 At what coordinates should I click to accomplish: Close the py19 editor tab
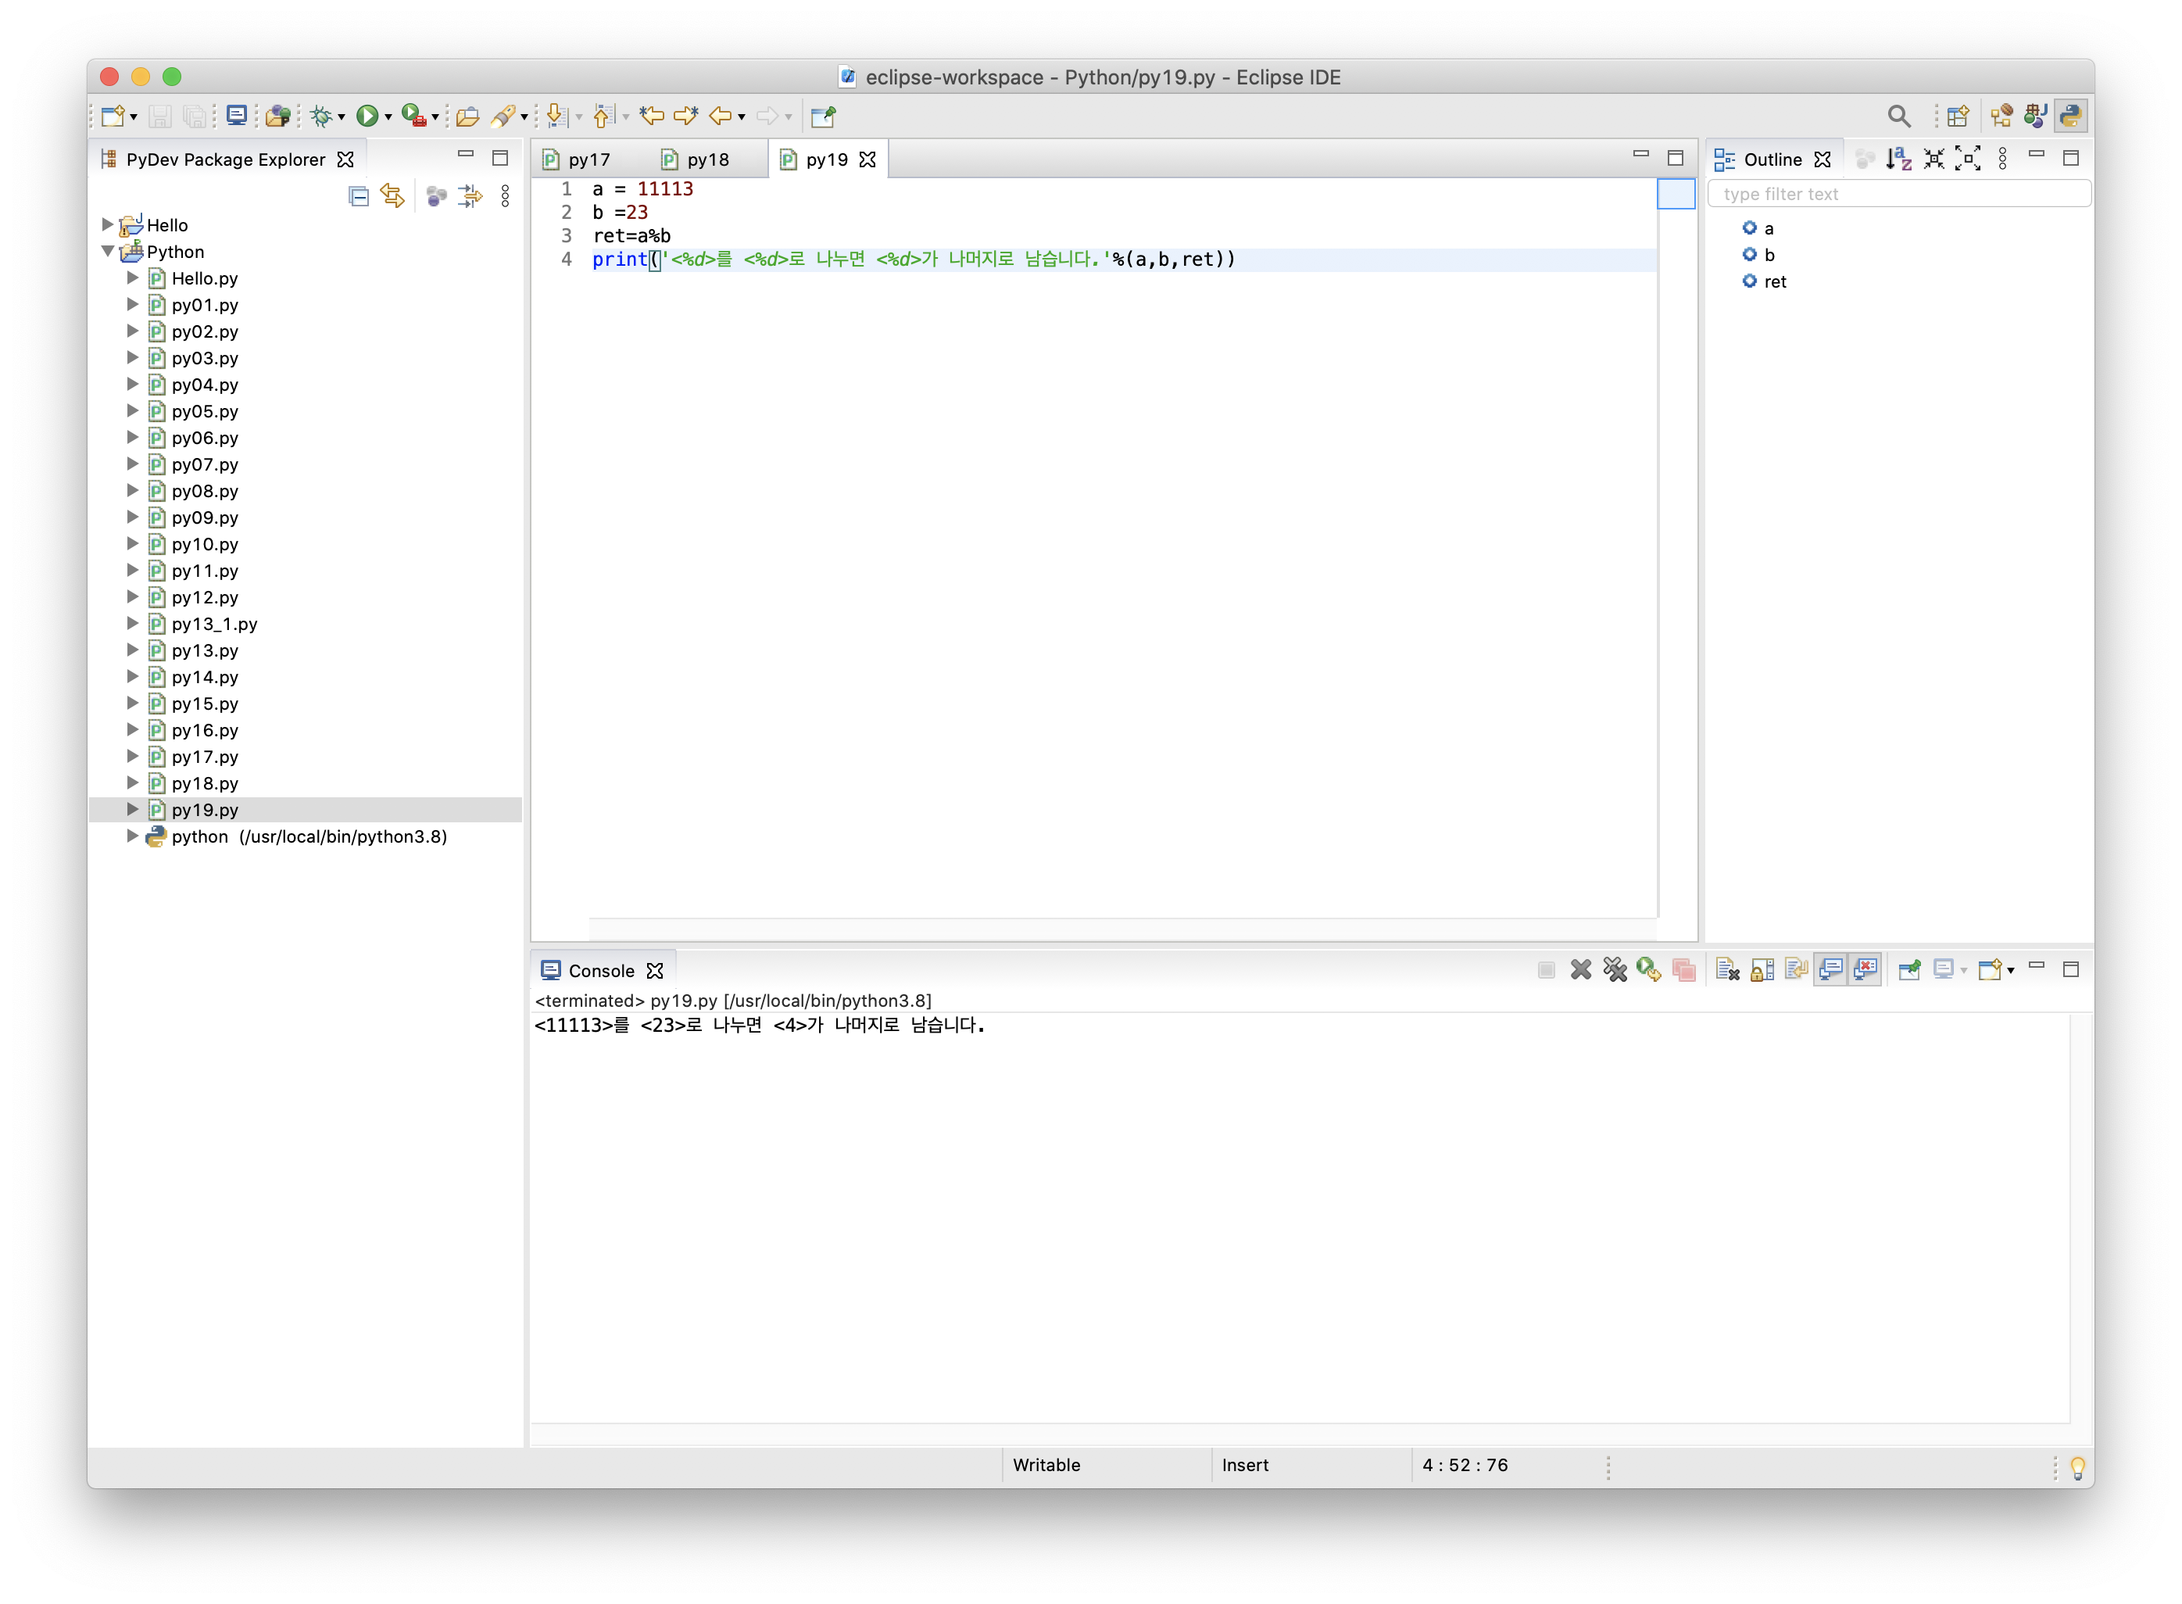pyautogui.click(x=867, y=159)
